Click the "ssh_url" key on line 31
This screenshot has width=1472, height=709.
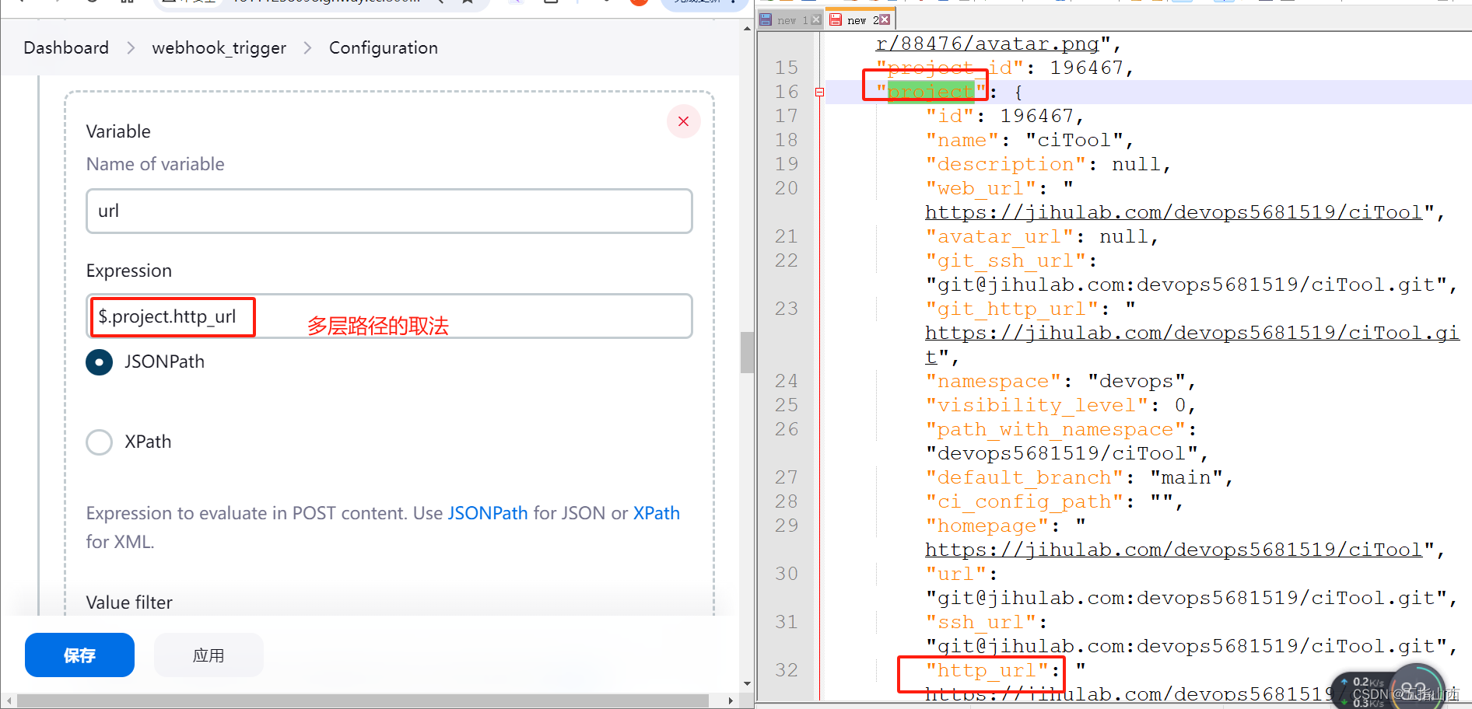tap(981, 622)
